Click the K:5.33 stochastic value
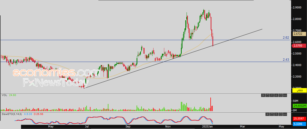The image size is (307, 129). pyautogui.click(x=28, y=114)
